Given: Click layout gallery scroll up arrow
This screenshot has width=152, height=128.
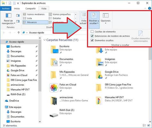Looking at the screenshot, I should [76, 14].
